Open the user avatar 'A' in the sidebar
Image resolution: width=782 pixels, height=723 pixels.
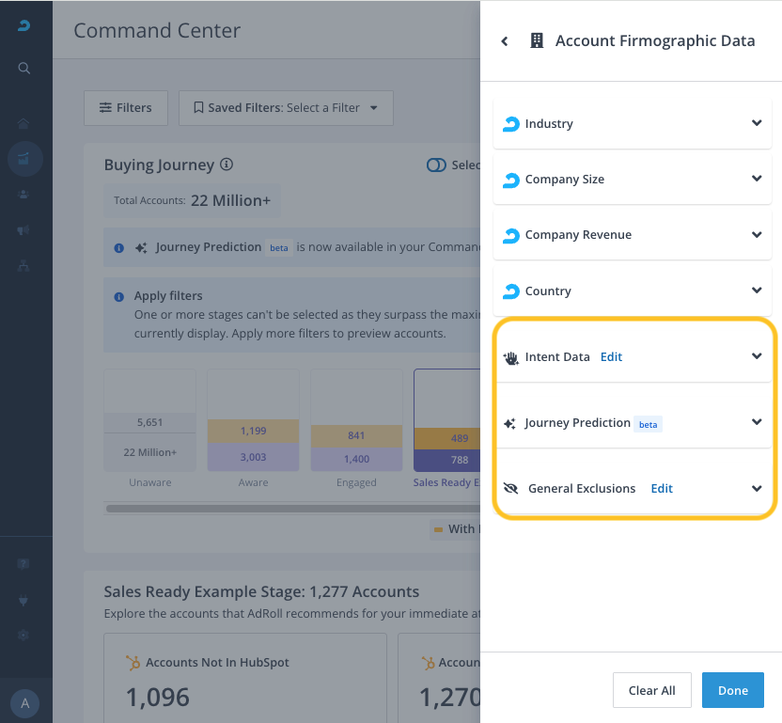pos(25,702)
